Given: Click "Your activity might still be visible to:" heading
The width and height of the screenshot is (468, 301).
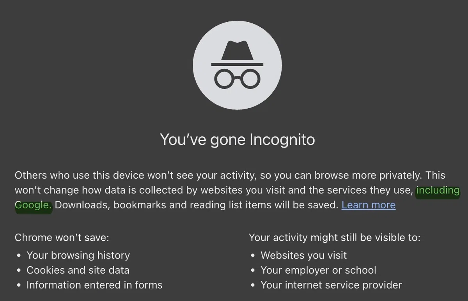Looking at the screenshot, I should [x=335, y=237].
